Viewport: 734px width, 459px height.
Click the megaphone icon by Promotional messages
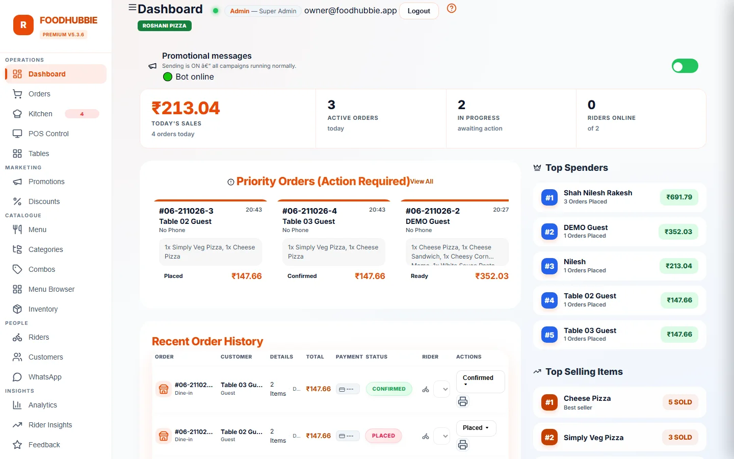[x=152, y=66]
